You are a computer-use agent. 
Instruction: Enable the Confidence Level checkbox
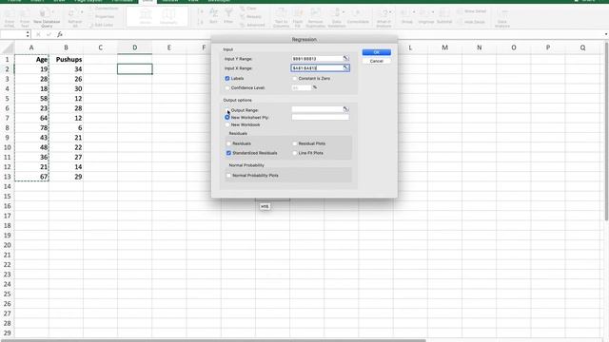(227, 88)
